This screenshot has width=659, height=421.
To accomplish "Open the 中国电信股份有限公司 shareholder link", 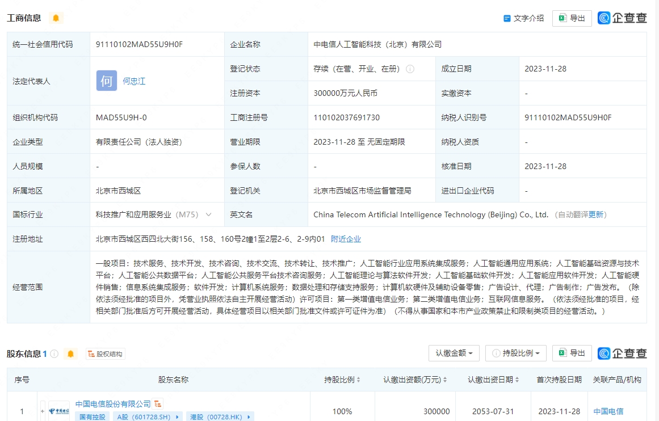I will pos(112,404).
